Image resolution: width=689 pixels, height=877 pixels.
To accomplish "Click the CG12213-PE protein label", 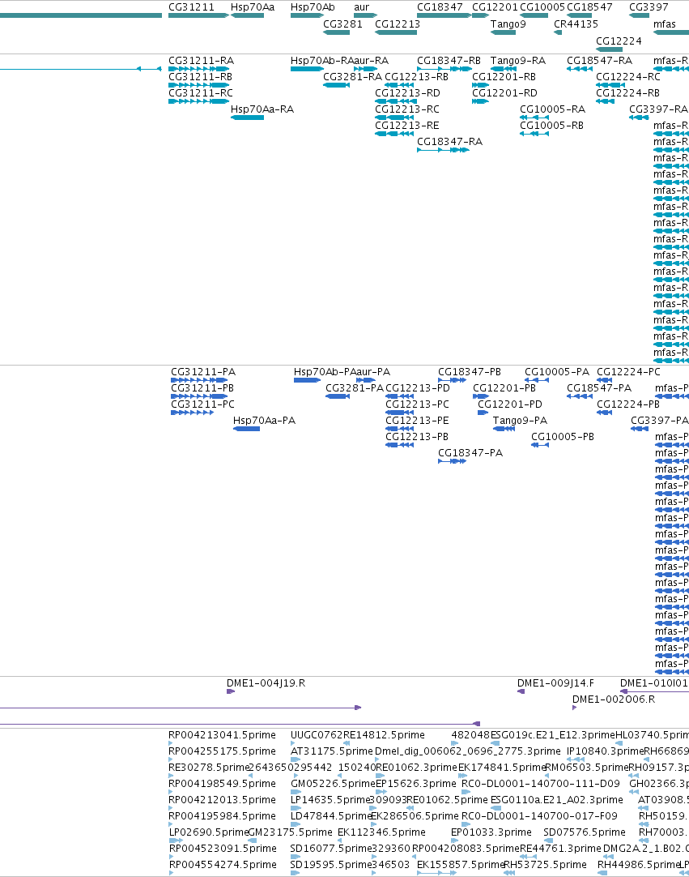I will pyautogui.click(x=418, y=421).
